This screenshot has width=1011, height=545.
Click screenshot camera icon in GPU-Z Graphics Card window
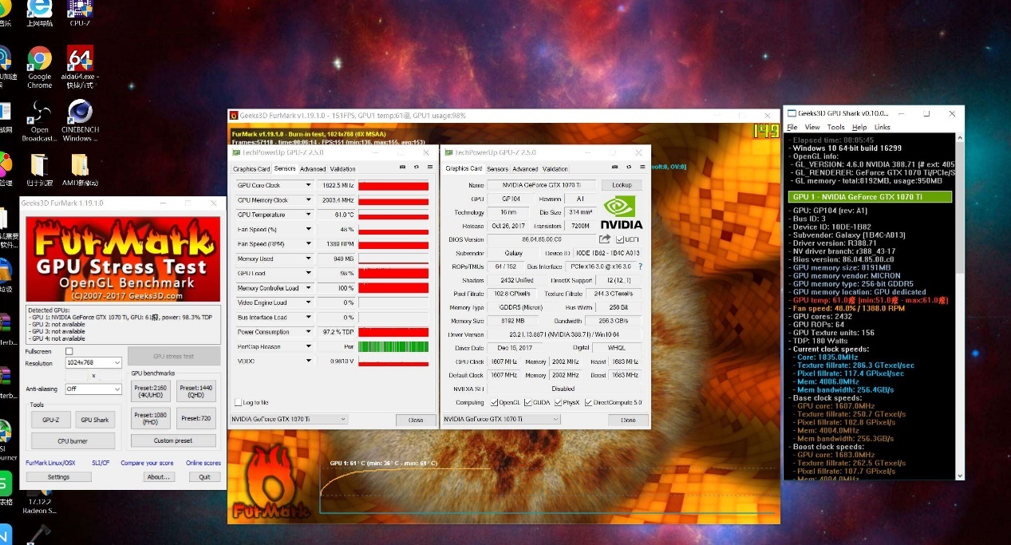(x=615, y=168)
